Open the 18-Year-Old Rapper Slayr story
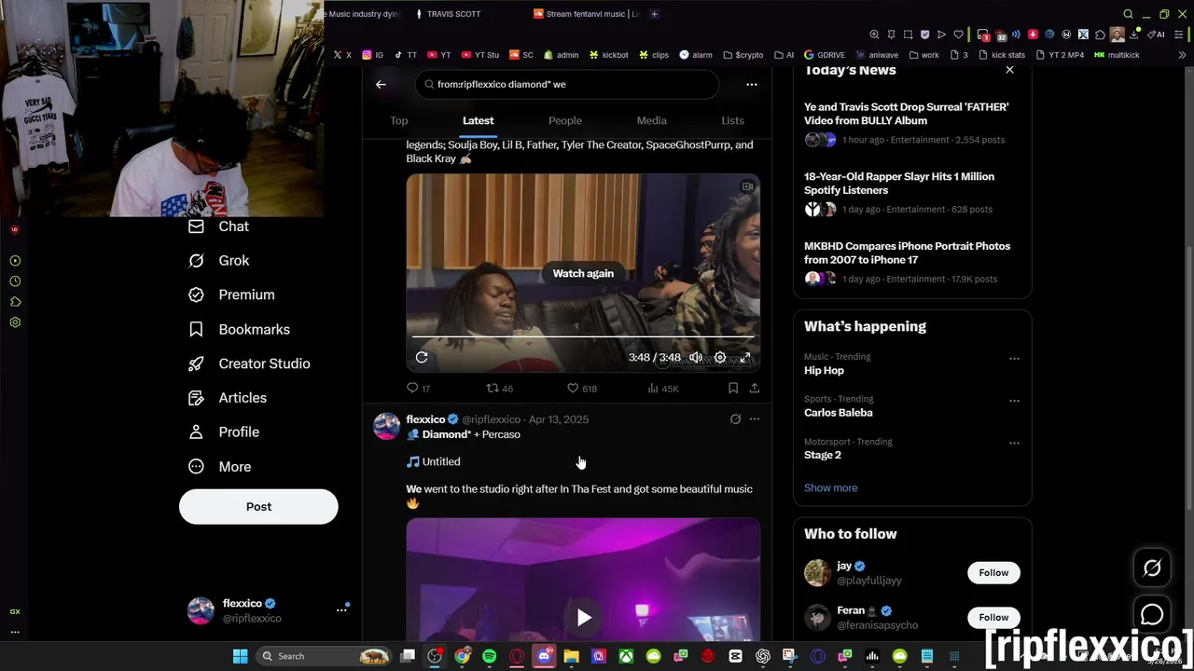The width and height of the screenshot is (1194, 671). (x=899, y=183)
